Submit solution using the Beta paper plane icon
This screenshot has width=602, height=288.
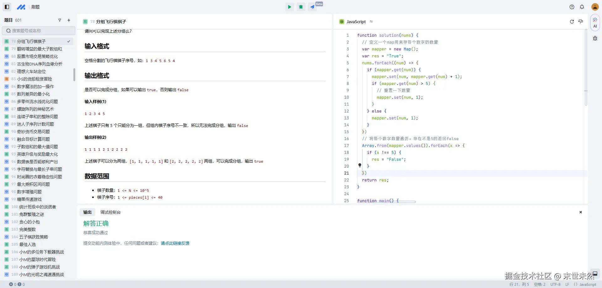[x=313, y=7]
